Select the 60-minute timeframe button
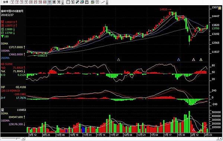Viewport: 223px width, 141px height. coord(45,2)
